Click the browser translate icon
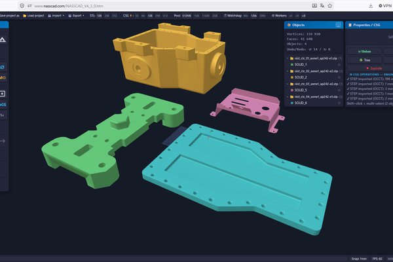This screenshot has height=262, width=393. tap(322, 6)
